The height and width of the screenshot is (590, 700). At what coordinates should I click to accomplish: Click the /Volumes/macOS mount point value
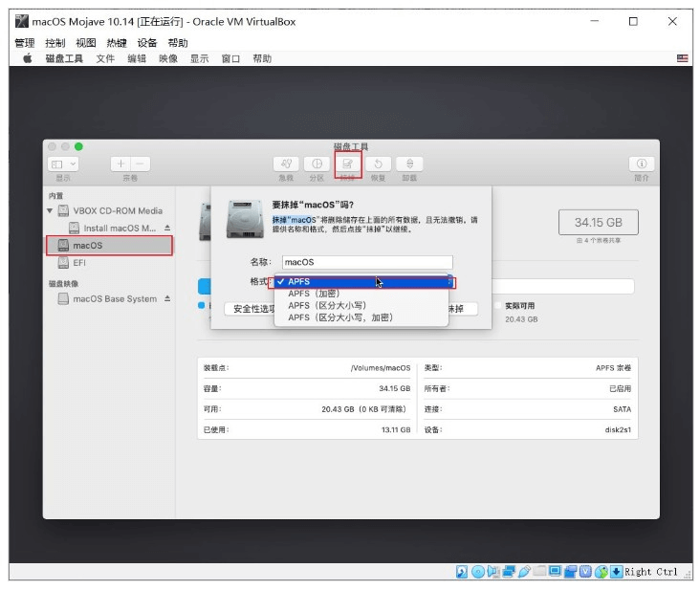pos(381,368)
